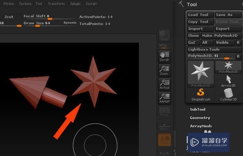Viewport: 243px width, 156px height.
Task: Click the Load Tool button
Action: 201,15
